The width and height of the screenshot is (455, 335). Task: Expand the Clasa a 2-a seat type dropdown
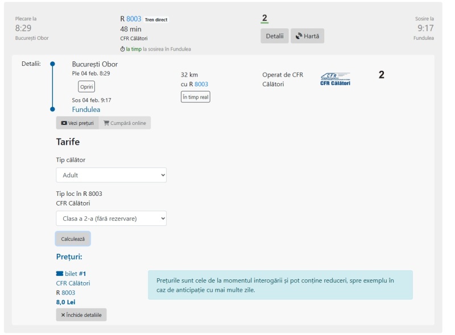[x=111, y=218]
